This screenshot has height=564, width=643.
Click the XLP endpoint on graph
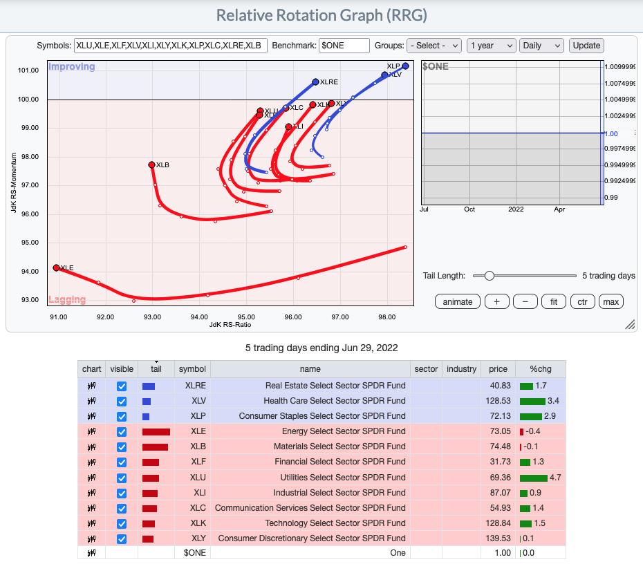pos(406,66)
